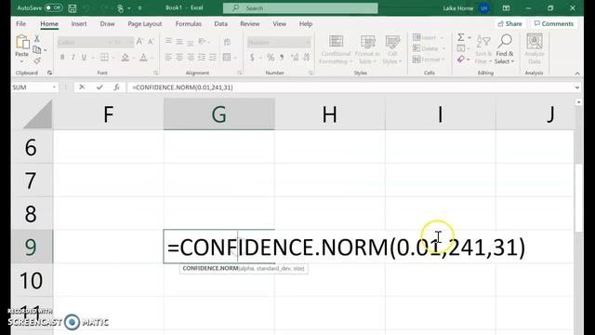This screenshot has height=335, width=595.
Task: Open the Paste options dropdown arrow
Action: pos(21,61)
